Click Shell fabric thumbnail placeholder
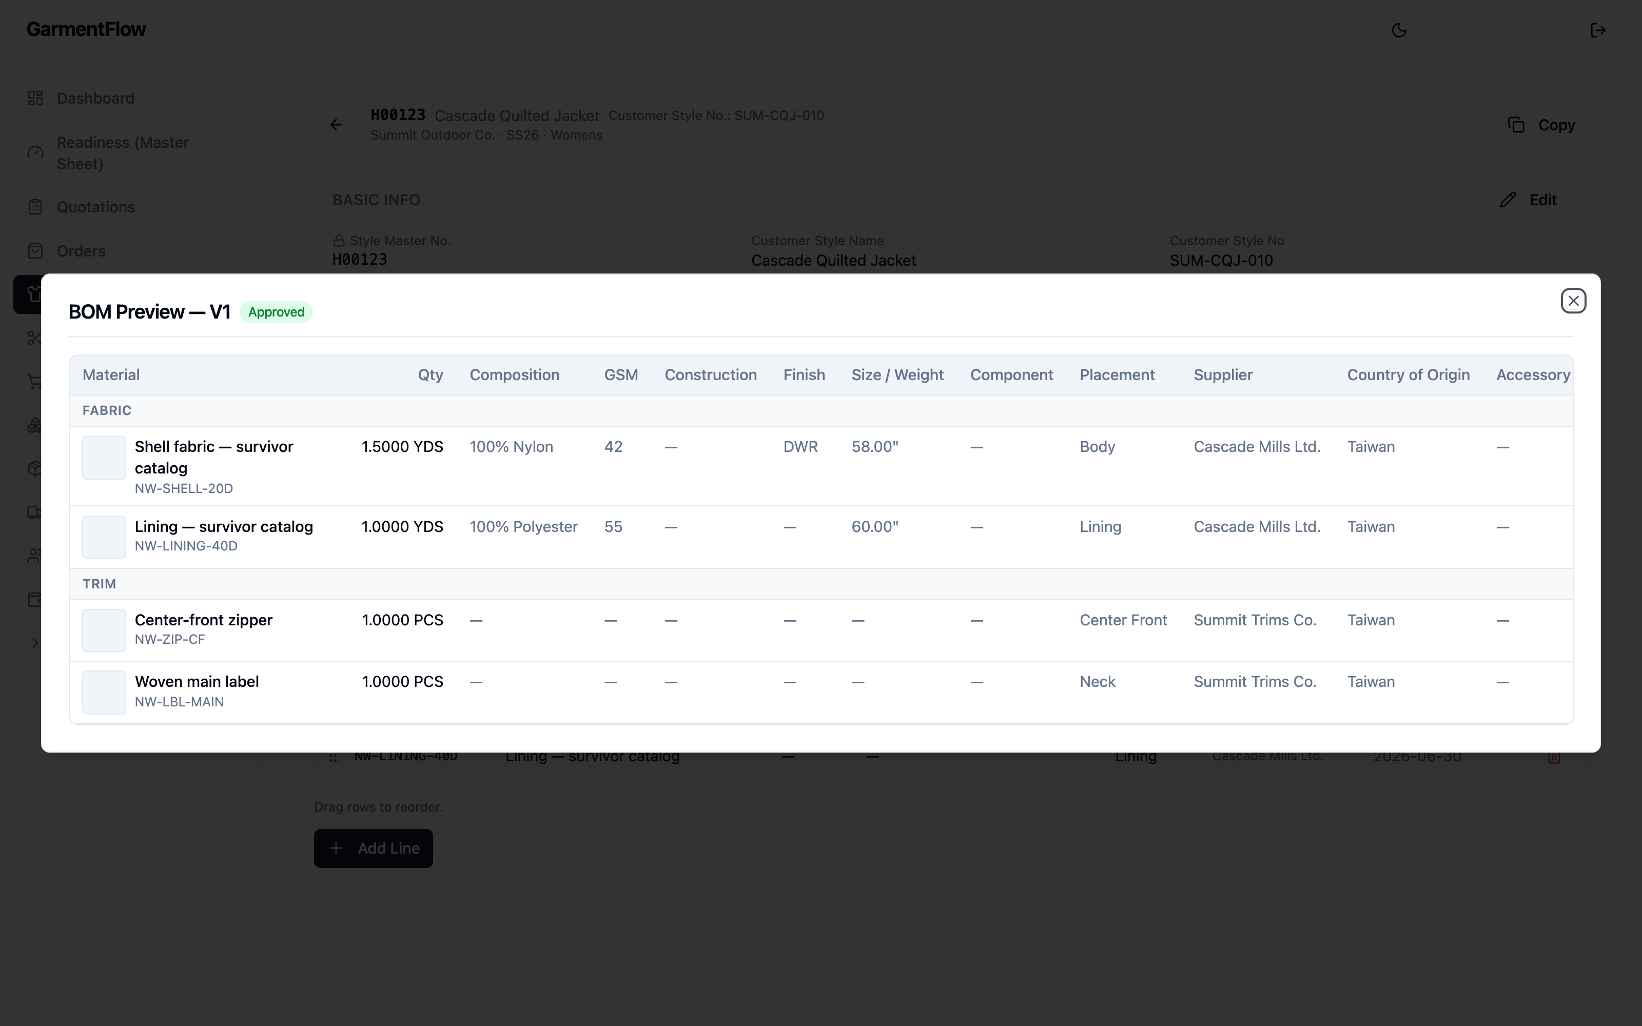 [104, 458]
